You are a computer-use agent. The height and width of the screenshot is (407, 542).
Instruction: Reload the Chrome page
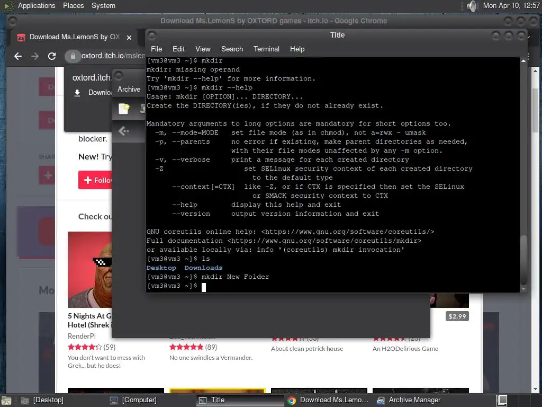[x=52, y=56]
